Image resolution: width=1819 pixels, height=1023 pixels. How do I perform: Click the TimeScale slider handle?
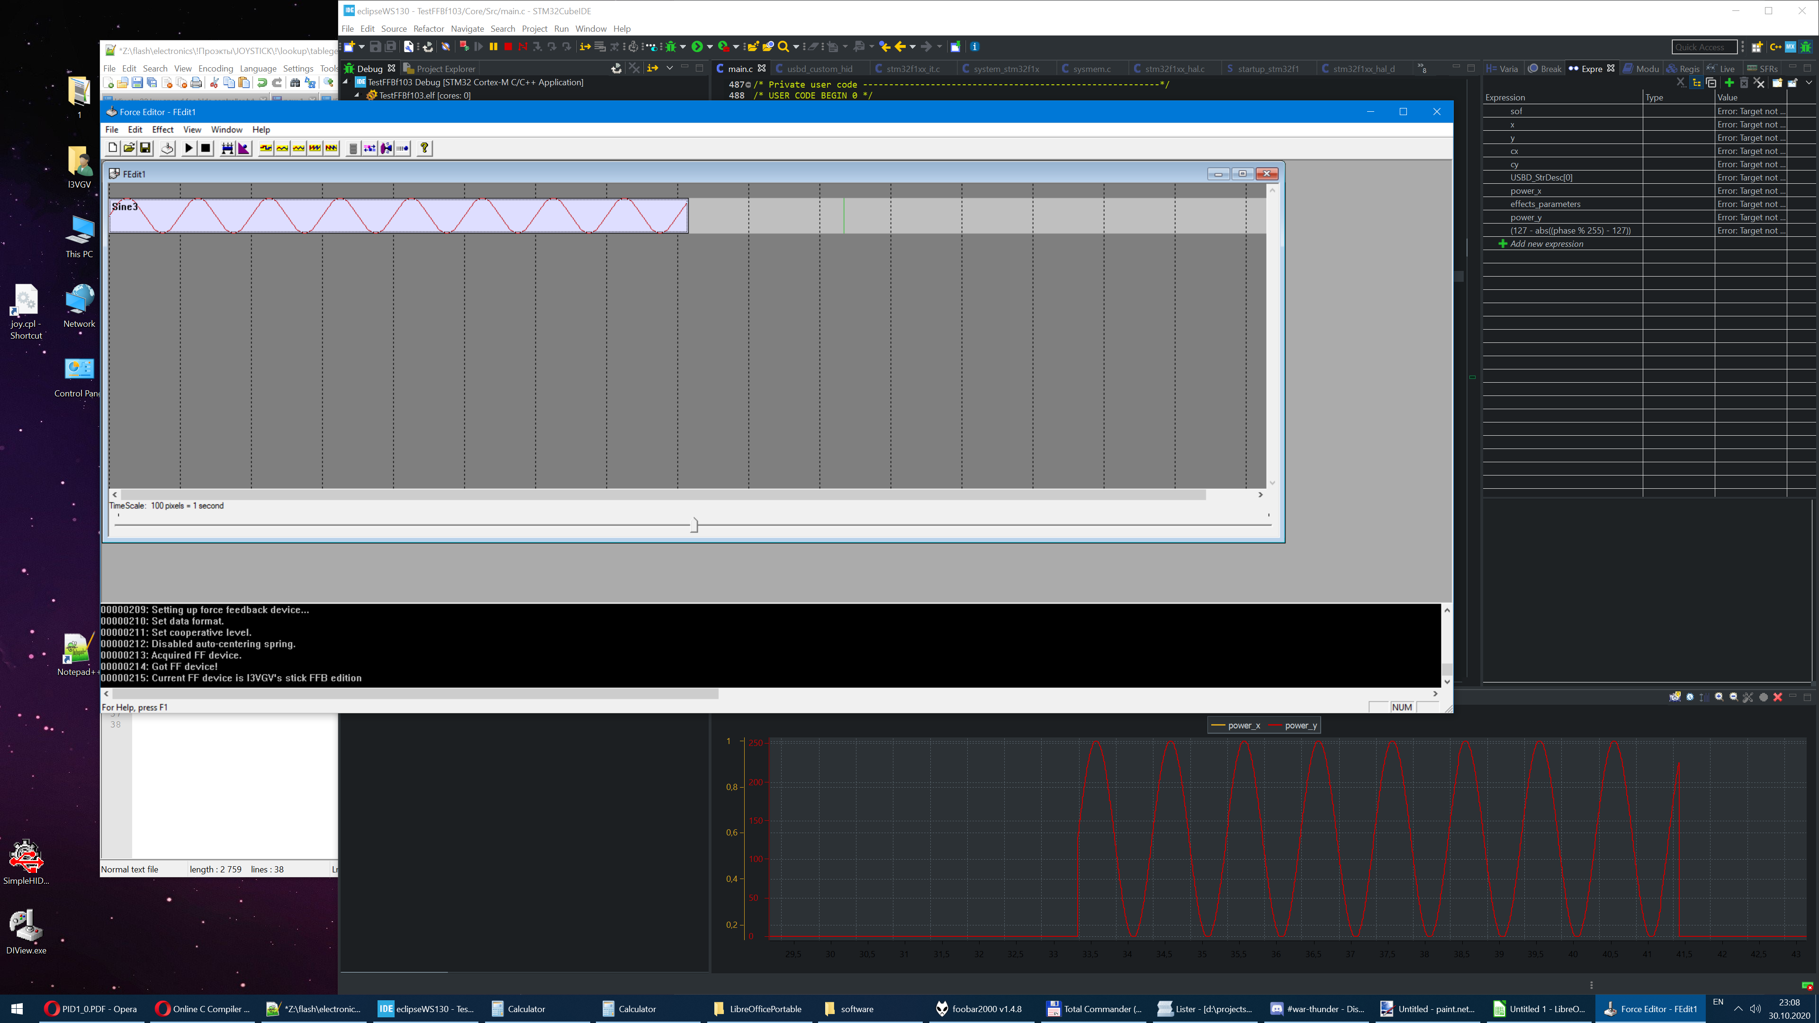pos(694,525)
